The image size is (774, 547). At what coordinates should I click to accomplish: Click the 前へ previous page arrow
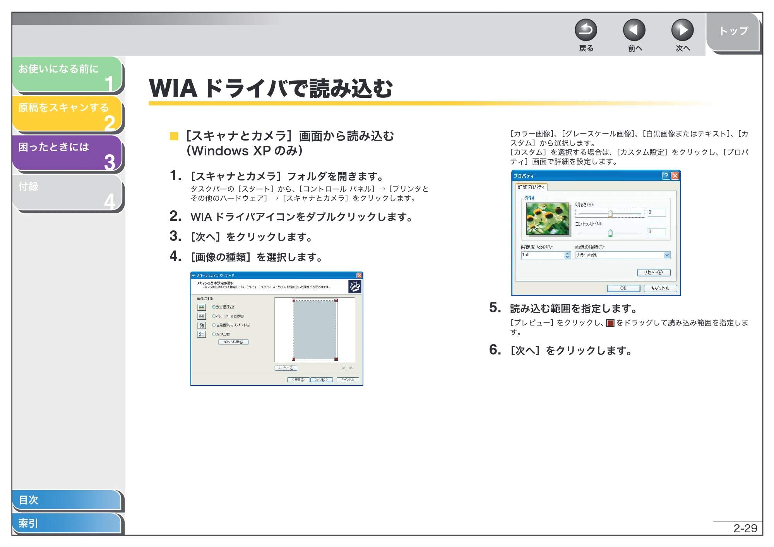(634, 30)
